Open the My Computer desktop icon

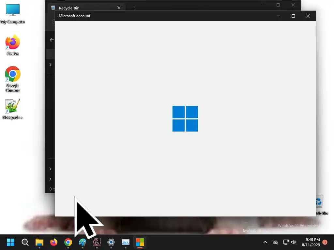point(13,13)
